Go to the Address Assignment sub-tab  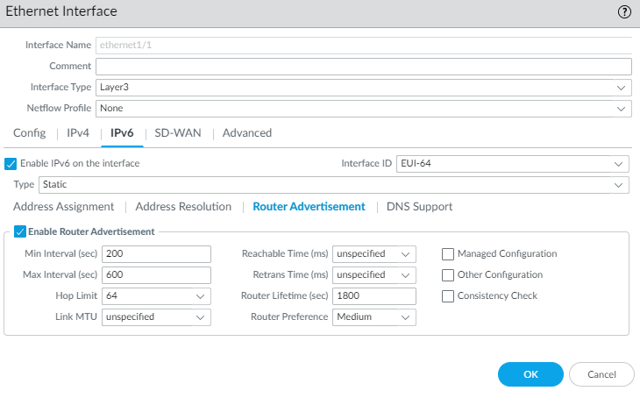pyautogui.click(x=63, y=207)
